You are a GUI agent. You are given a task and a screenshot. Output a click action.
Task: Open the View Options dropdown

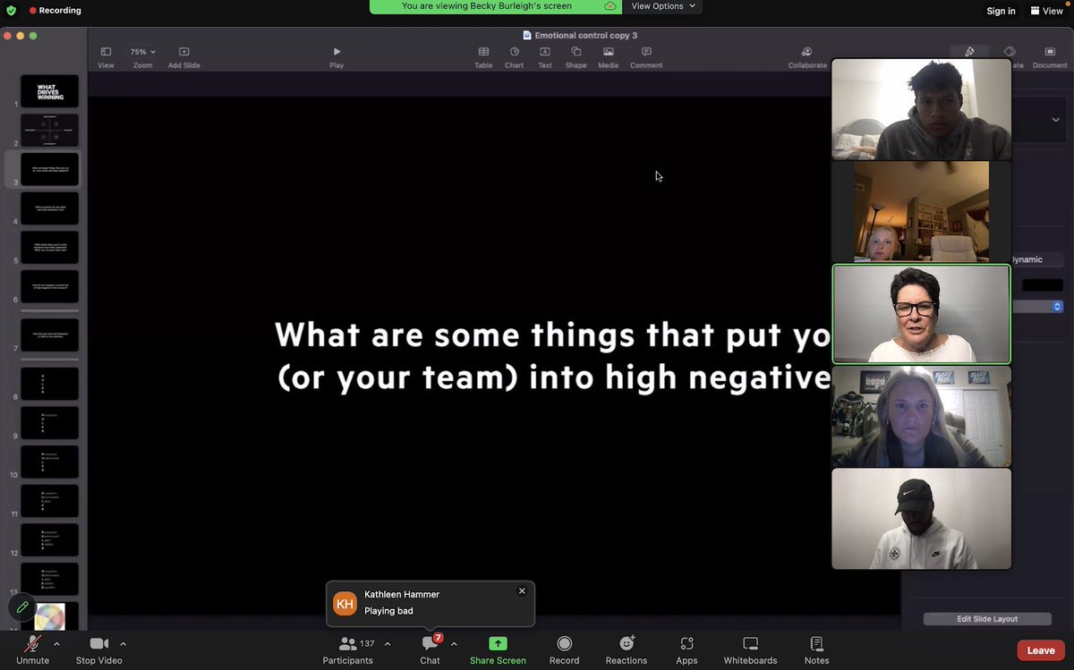(x=662, y=5)
